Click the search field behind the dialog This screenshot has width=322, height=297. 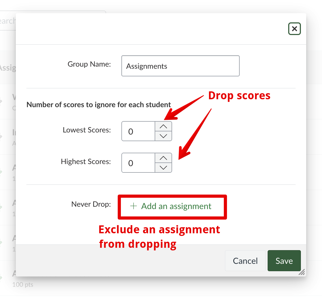coord(8,21)
